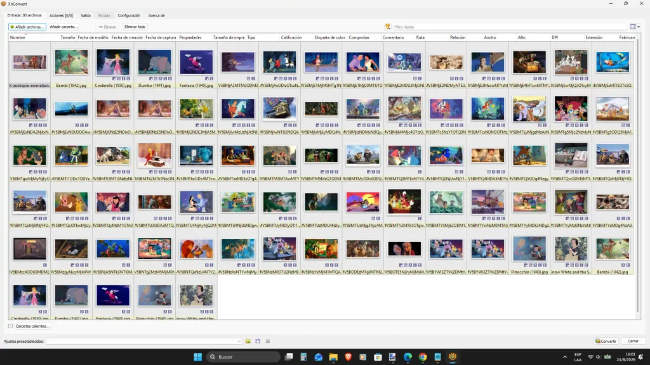
Task: Open media player icon in taskbar
Action: [362, 357]
